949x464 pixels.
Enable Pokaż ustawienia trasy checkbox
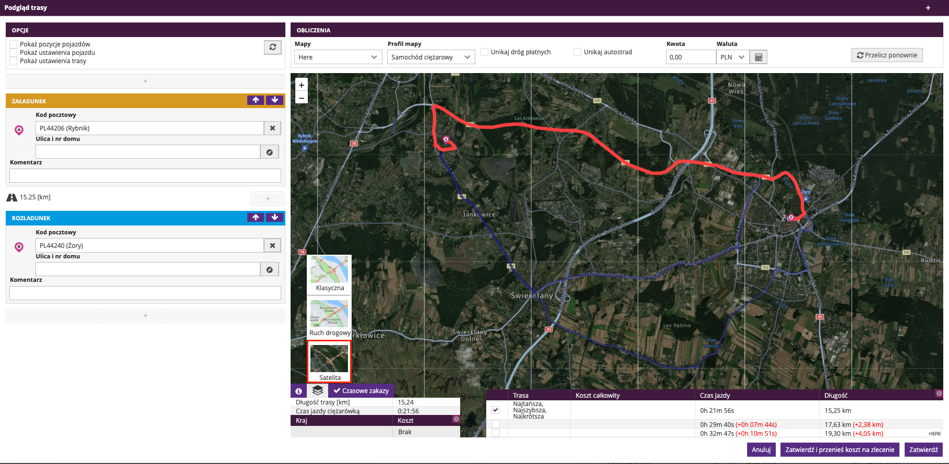(14, 61)
